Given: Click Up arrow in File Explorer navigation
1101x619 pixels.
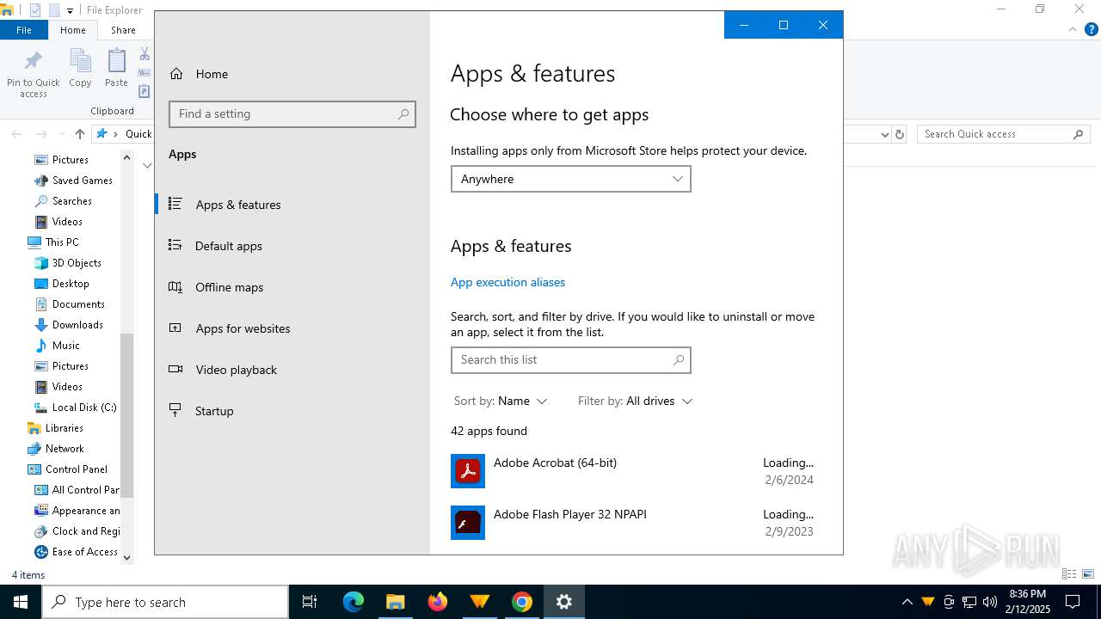Looking at the screenshot, I should click(80, 134).
